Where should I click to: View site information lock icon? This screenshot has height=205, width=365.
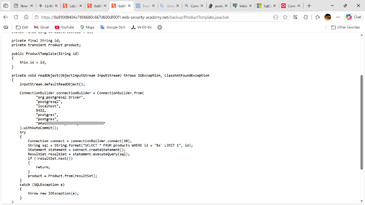pos(36,17)
